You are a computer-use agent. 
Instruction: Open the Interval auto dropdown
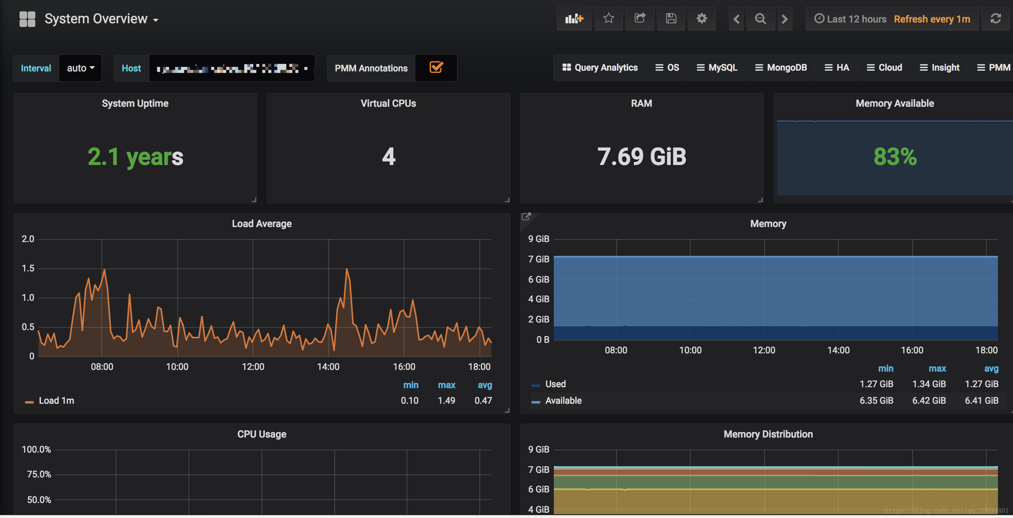(80, 68)
